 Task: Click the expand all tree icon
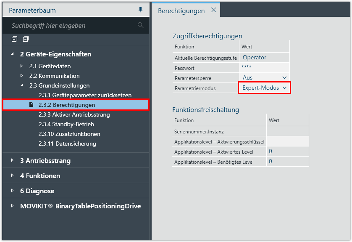[14, 39]
